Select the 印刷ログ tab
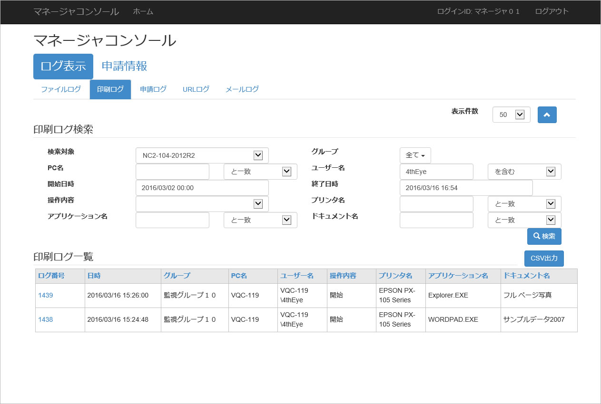This screenshot has height=404, width=601. tap(110, 89)
